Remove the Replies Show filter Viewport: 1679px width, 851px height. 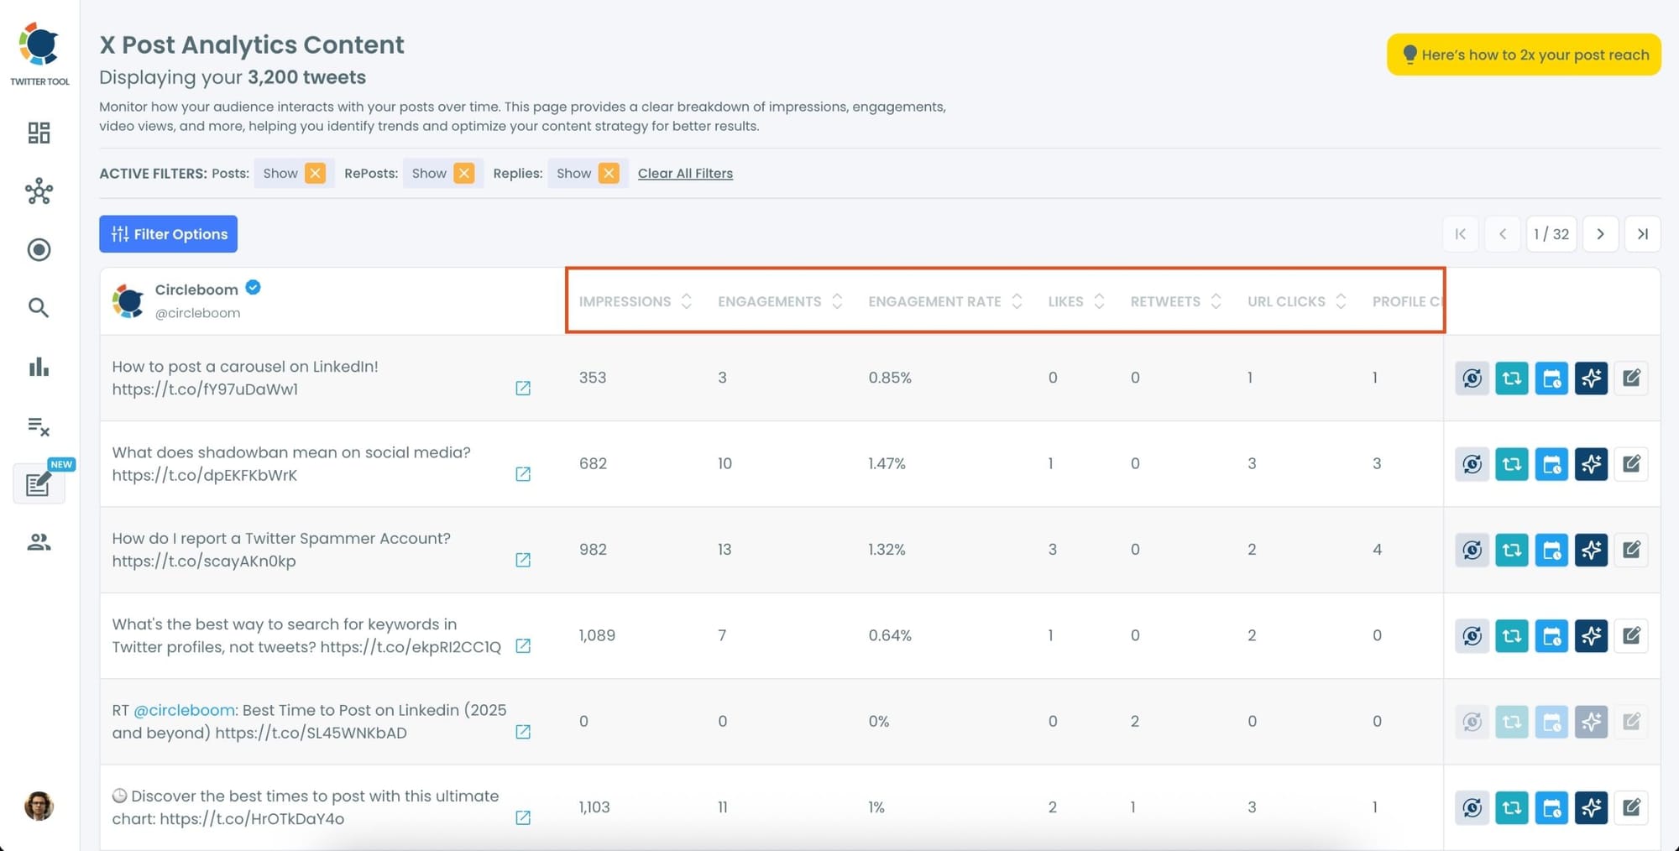(610, 173)
